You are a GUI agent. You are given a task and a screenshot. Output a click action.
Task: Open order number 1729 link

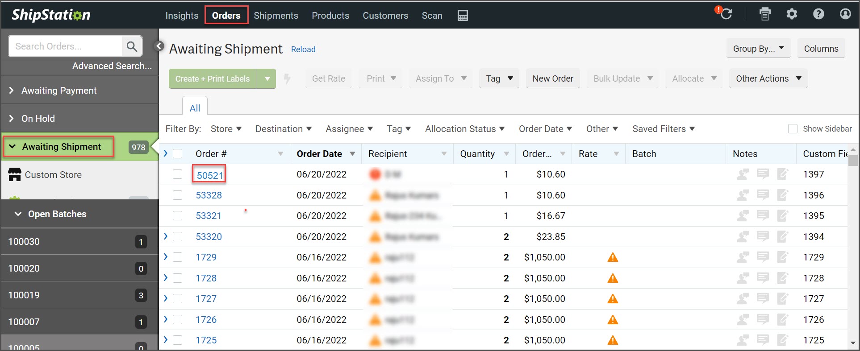tap(206, 257)
